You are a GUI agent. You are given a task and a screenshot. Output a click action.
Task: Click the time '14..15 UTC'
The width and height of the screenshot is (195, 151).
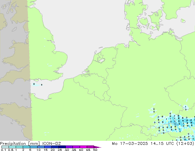click(x=162, y=144)
